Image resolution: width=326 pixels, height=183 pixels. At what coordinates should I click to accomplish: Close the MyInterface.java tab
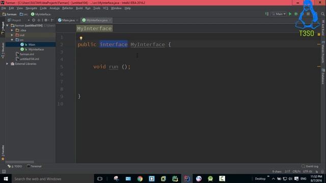click(110, 20)
